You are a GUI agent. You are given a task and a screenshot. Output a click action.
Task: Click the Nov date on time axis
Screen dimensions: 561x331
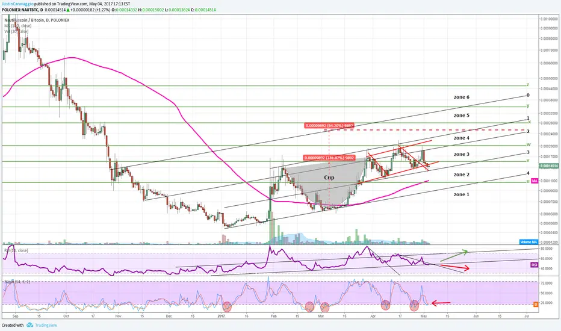119,317
